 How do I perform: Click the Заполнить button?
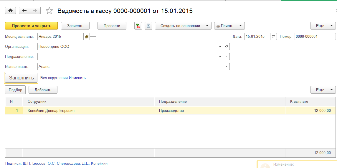tap(21, 78)
